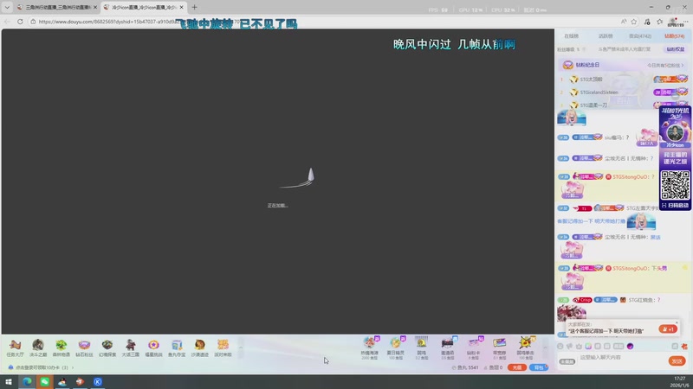693x389 pixels.
Task: Select STG温柔一刀 in the fan ranking
Action: [x=593, y=105]
